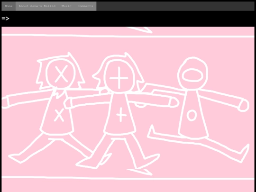Open About Gabe's Ballad page
Image resolution: width=256 pixels, height=192 pixels.
(x=37, y=6)
